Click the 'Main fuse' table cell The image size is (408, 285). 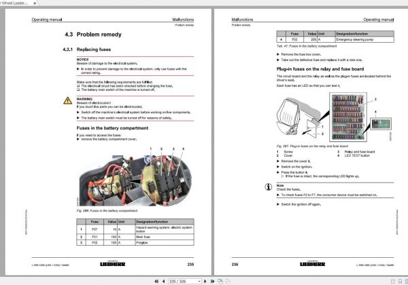pyautogui.click(x=165, y=237)
